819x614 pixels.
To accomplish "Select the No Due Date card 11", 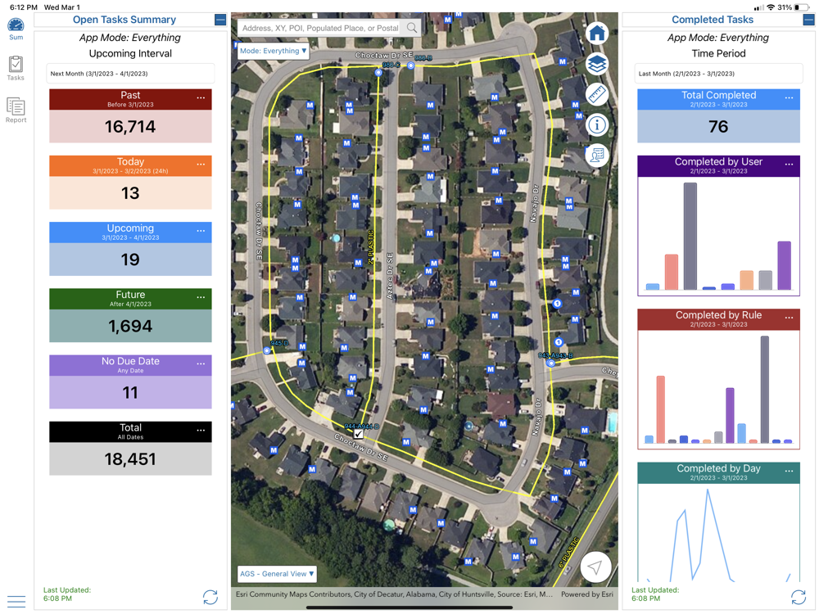I will click(130, 381).
